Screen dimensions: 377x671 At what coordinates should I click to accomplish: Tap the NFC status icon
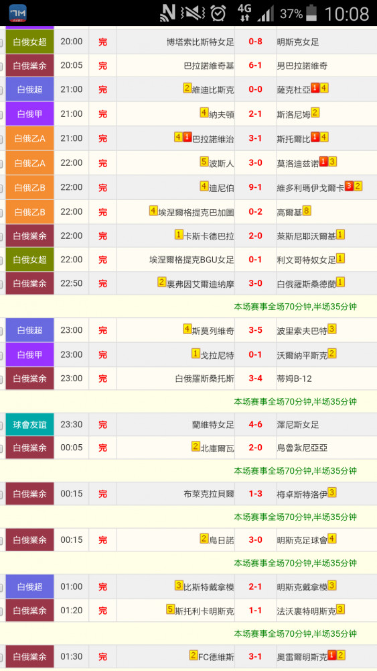click(x=168, y=13)
